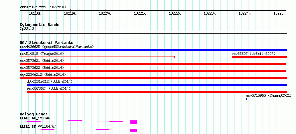Click the DGV Structural Variants heading
The image size is (296, 134).
[47, 43]
